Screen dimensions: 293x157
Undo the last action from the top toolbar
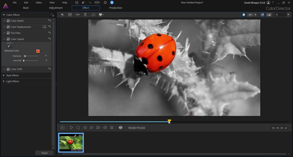pyautogui.click(x=83, y=2)
